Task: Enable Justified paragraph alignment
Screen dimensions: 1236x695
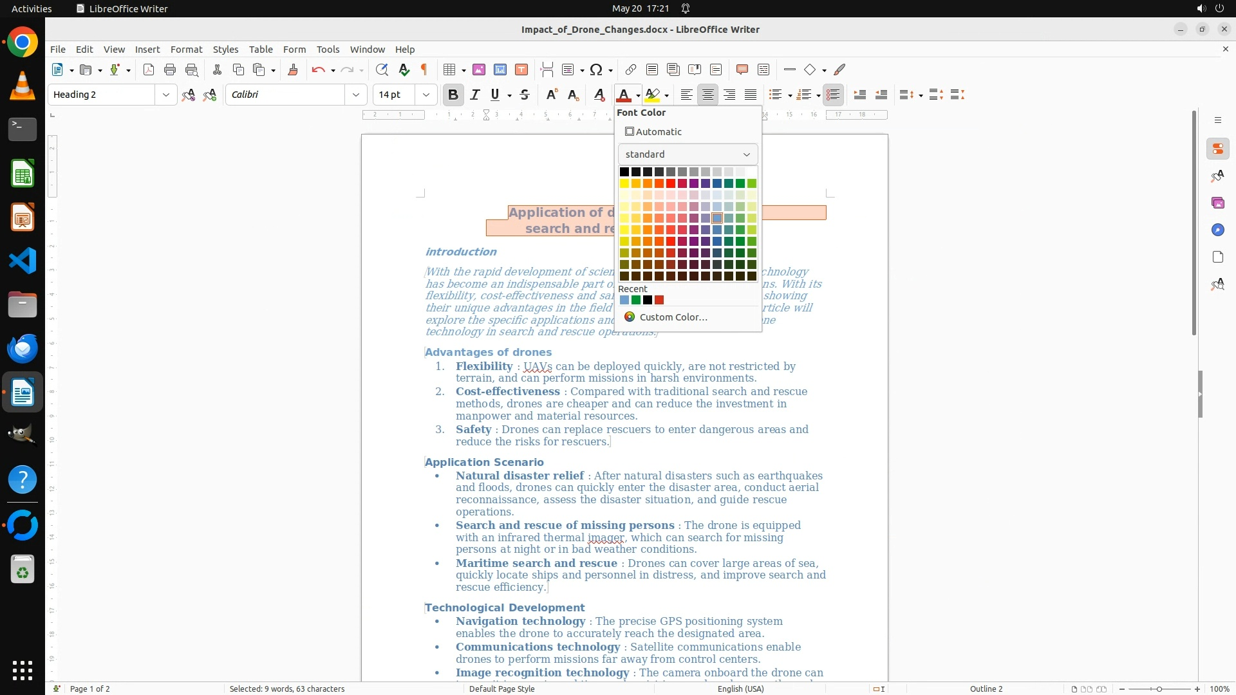Action: [x=751, y=95]
